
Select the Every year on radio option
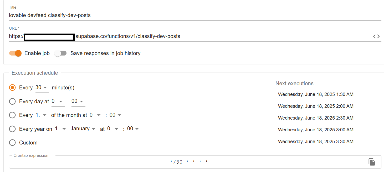[12, 129]
